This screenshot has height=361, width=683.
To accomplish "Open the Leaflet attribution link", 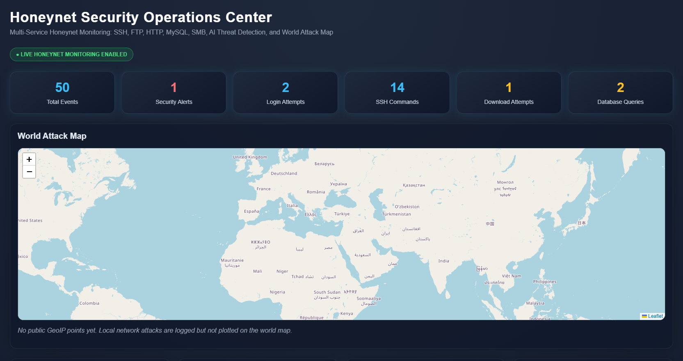I will [655, 316].
